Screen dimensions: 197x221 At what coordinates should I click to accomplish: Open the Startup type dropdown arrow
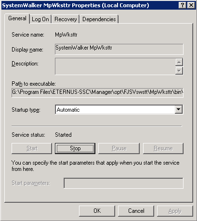(179, 110)
